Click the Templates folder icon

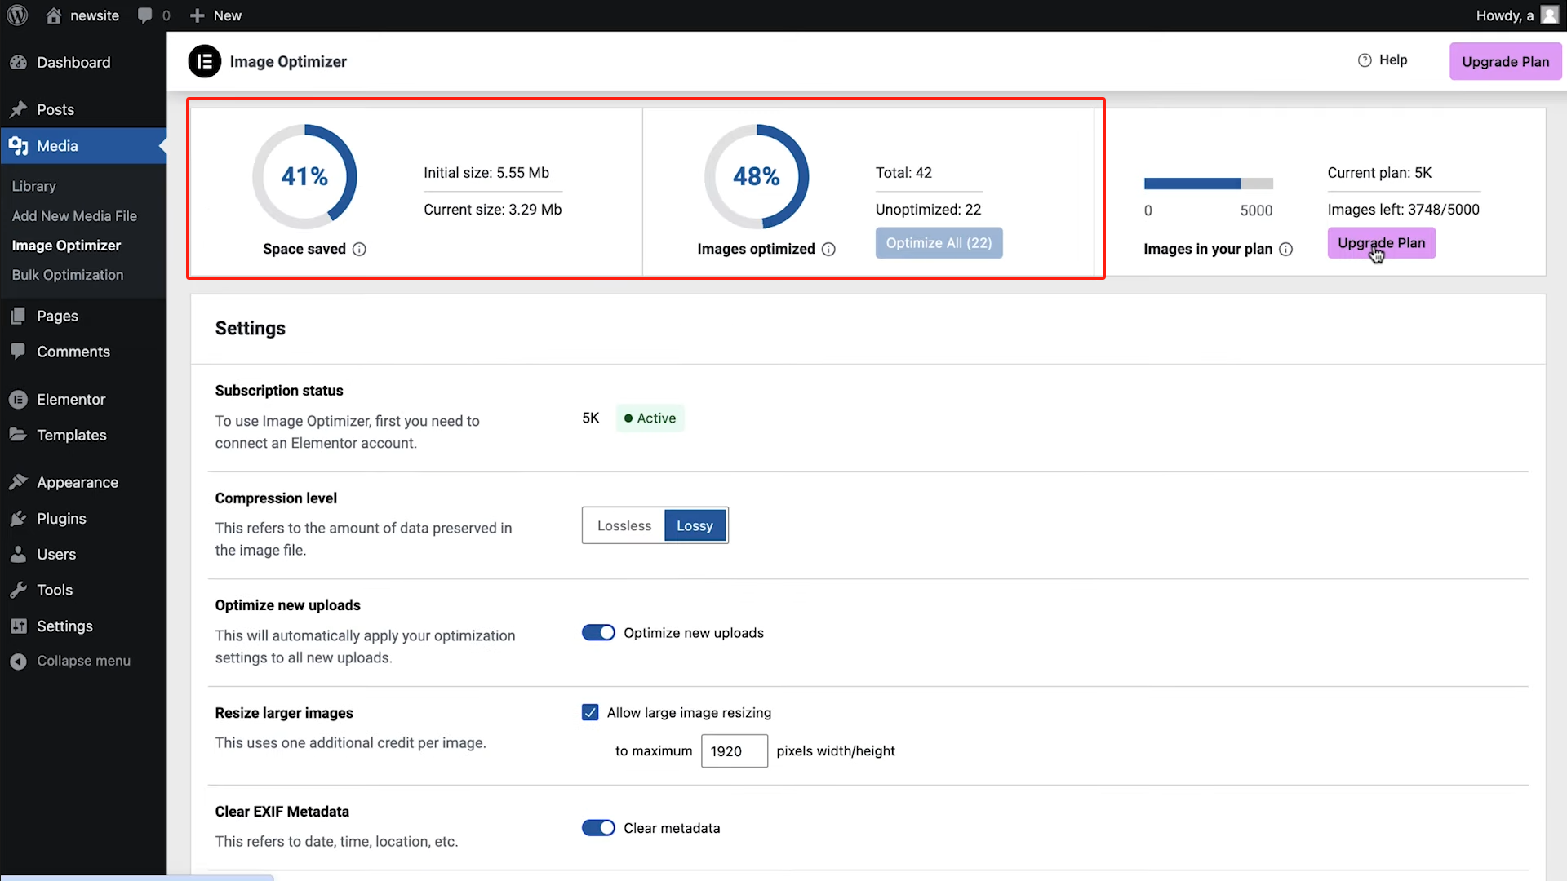click(18, 435)
